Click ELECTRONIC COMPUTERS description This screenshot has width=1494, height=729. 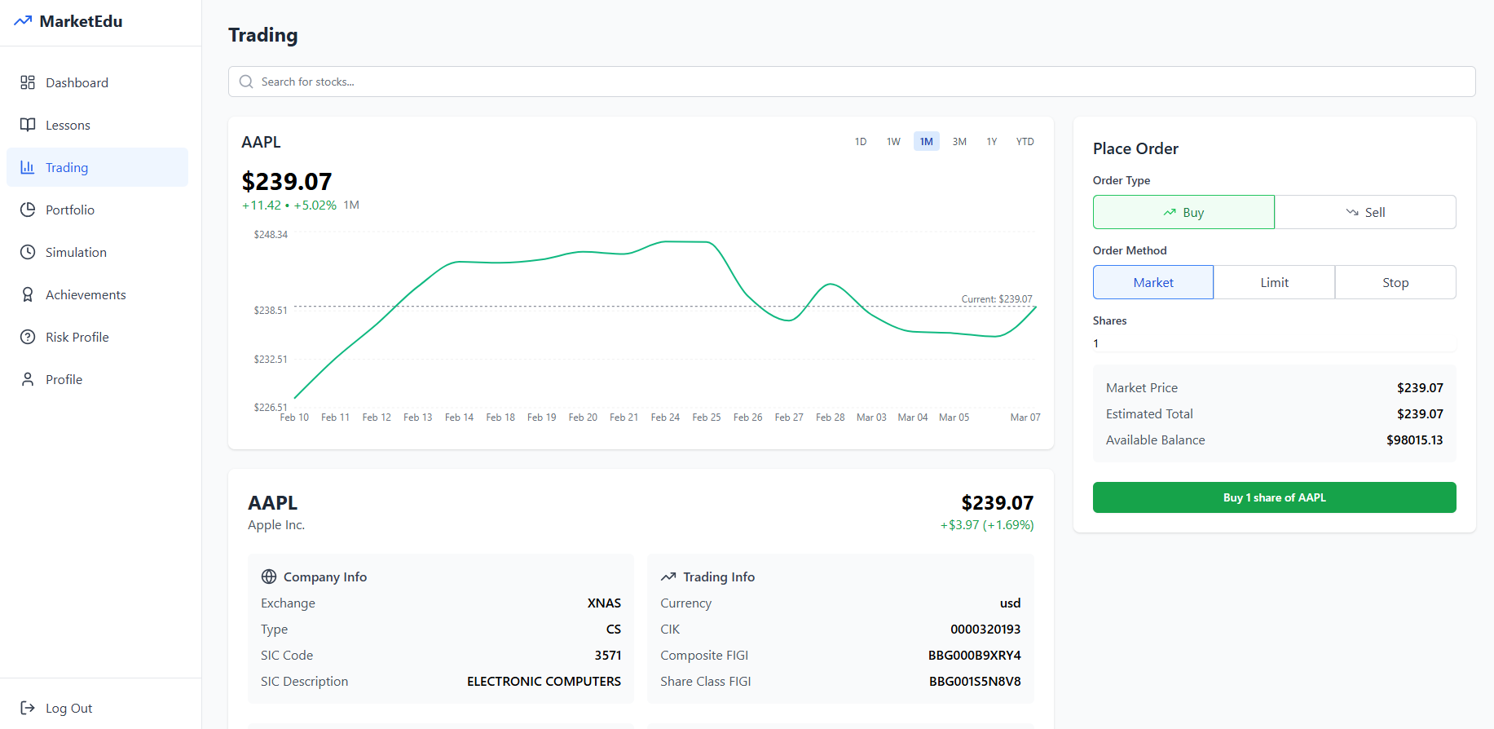(544, 682)
